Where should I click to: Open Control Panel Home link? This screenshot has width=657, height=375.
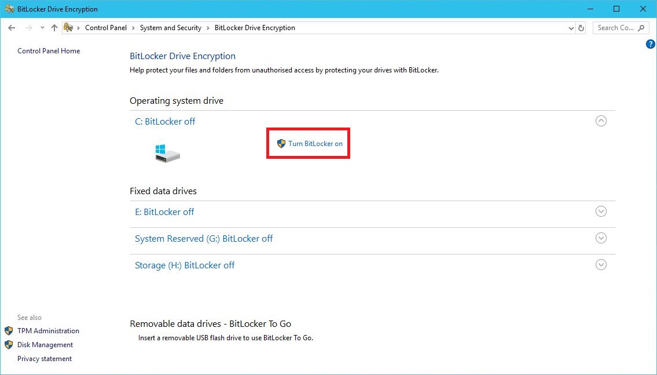pos(49,51)
